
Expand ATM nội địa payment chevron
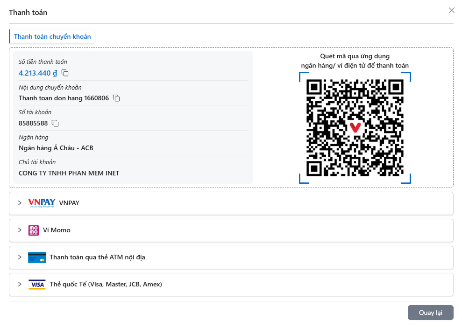pos(20,257)
